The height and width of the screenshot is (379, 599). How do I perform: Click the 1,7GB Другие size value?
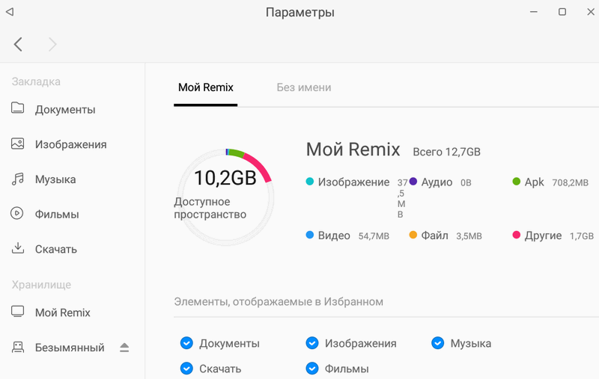pos(582,236)
